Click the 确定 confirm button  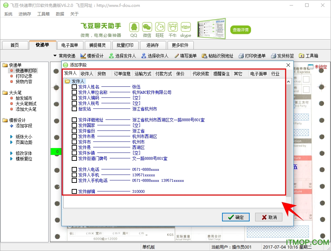235,217
